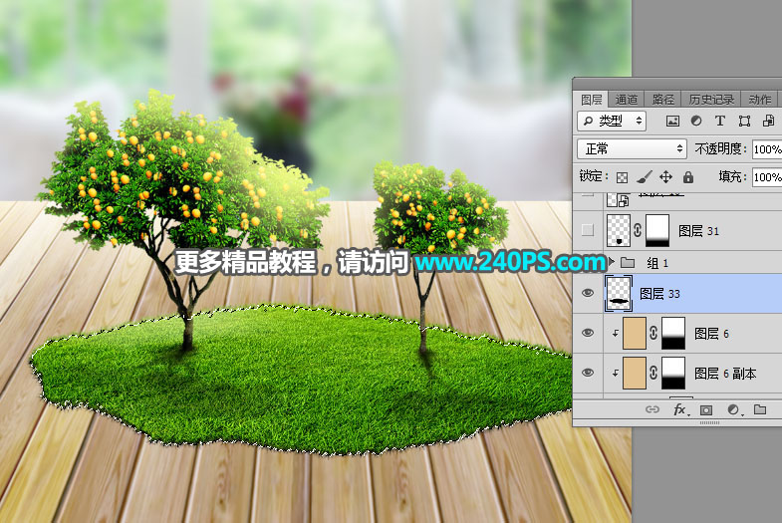Open the 类型 filter type dropdown

pyautogui.click(x=611, y=121)
